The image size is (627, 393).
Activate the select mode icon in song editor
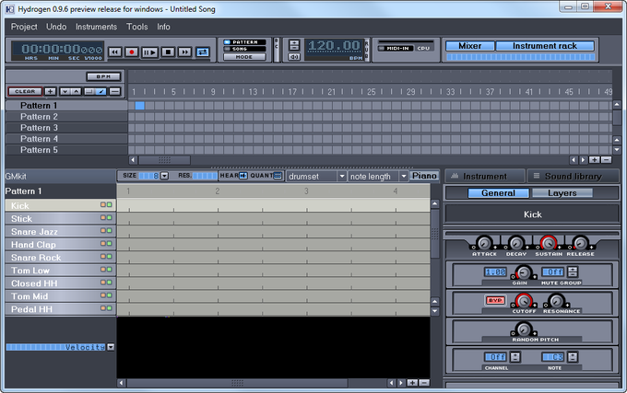pyautogui.click(x=89, y=91)
